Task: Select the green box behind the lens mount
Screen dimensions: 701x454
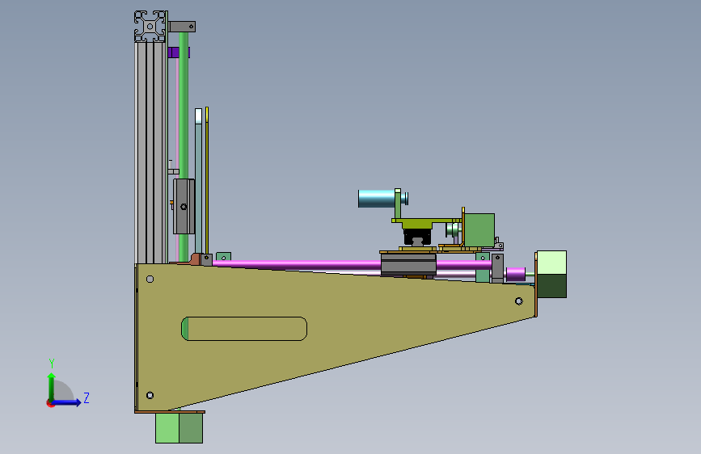Action: point(479,230)
